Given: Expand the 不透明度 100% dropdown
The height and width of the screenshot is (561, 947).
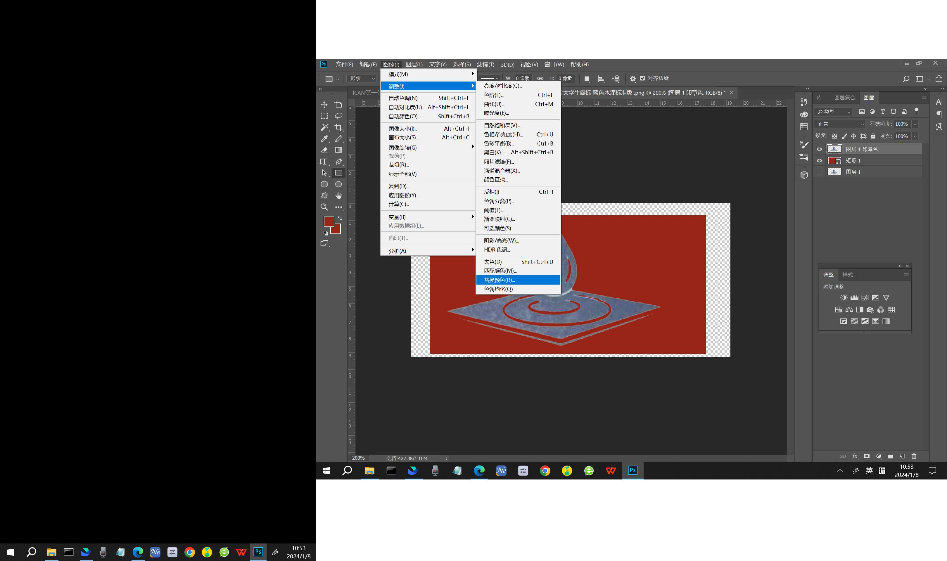Looking at the screenshot, I should (x=915, y=124).
